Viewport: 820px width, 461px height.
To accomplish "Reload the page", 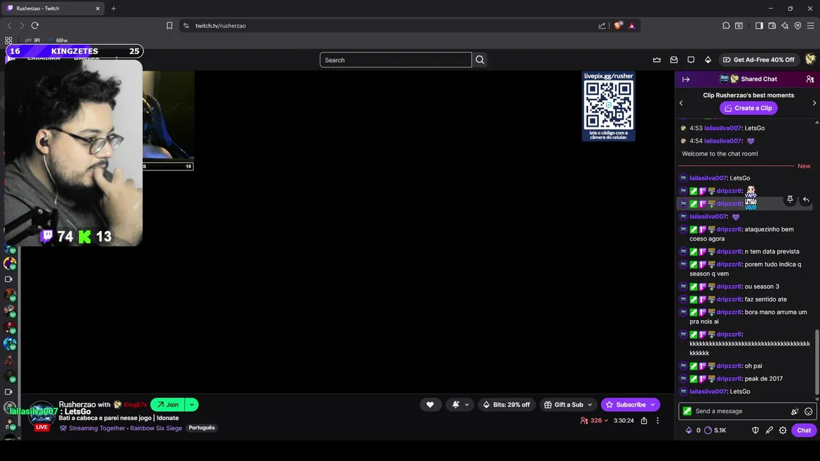I will click(x=35, y=26).
